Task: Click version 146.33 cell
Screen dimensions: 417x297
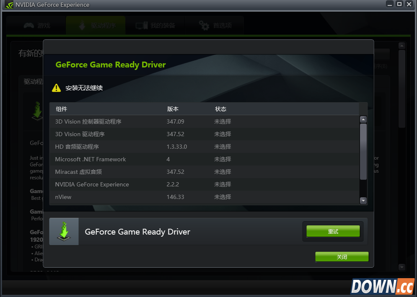Action: (175, 197)
